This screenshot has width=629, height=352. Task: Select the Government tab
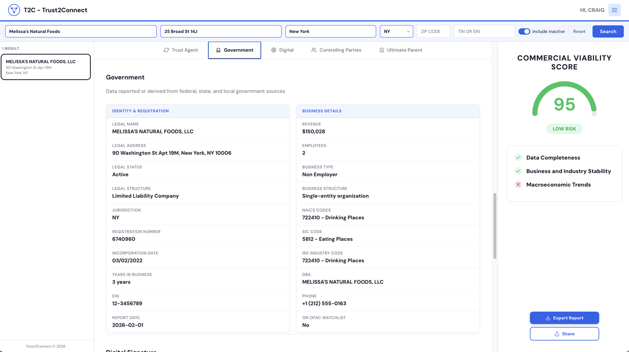click(234, 50)
